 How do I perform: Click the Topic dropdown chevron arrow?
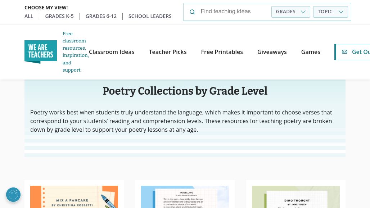coord(341,12)
